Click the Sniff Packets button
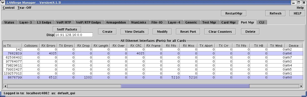Image resolution: width=307 pixels, height=97 pixels. point(67,29)
